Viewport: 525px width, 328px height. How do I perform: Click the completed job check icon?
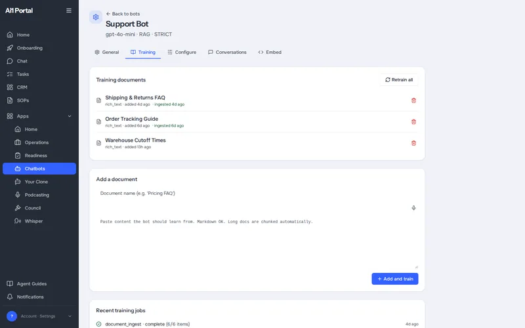pos(99,324)
